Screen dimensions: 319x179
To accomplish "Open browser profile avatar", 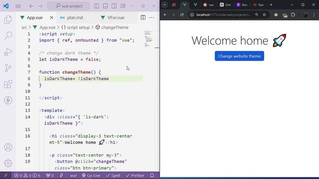I will click(305, 14).
